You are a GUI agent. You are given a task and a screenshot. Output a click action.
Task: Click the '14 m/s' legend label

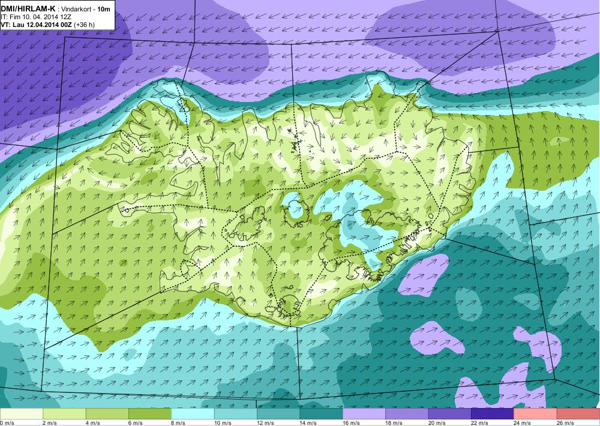[308, 423]
